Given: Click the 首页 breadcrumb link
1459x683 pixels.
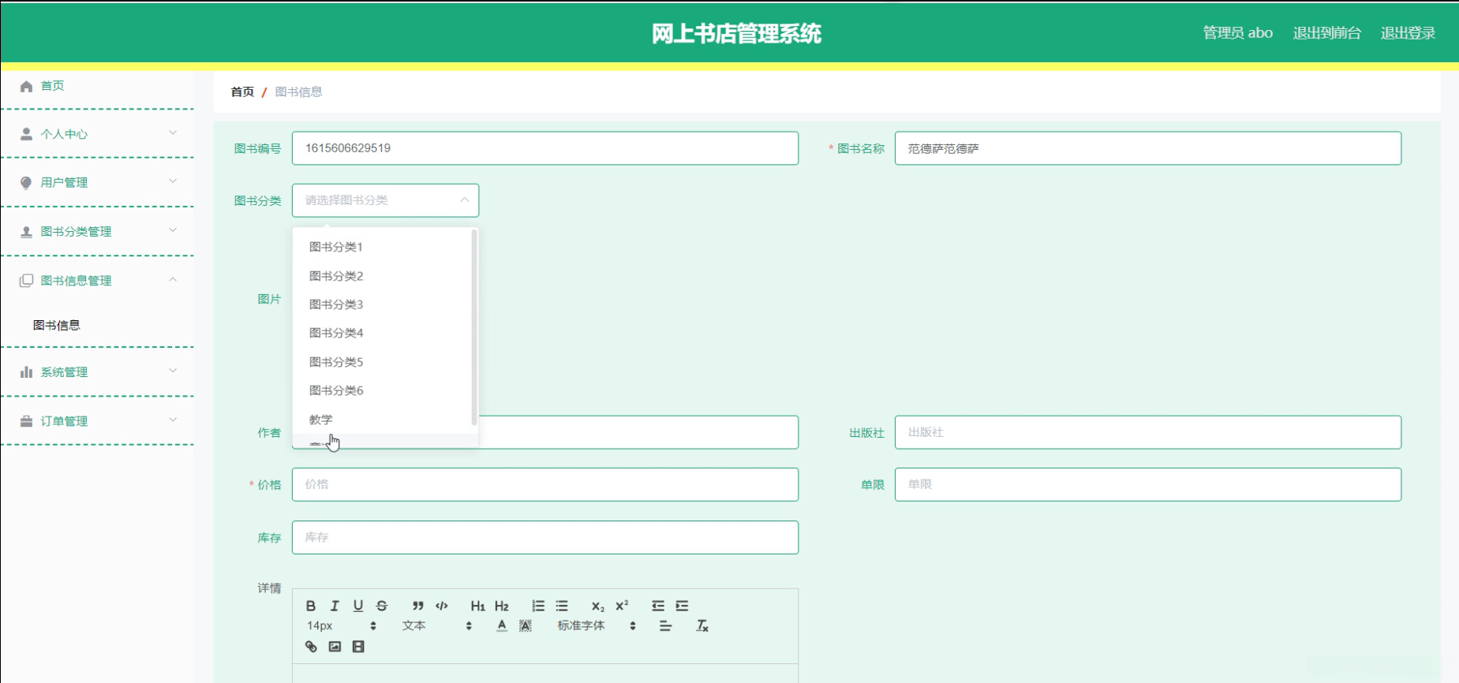Looking at the screenshot, I should pyautogui.click(x=242, y=91).
